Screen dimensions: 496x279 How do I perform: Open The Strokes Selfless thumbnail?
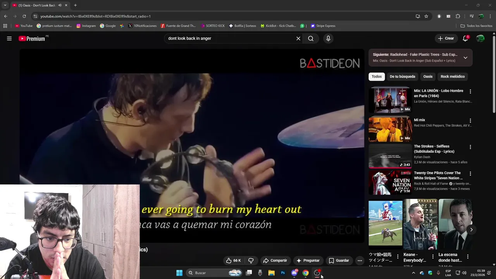(x=390, y=155)
